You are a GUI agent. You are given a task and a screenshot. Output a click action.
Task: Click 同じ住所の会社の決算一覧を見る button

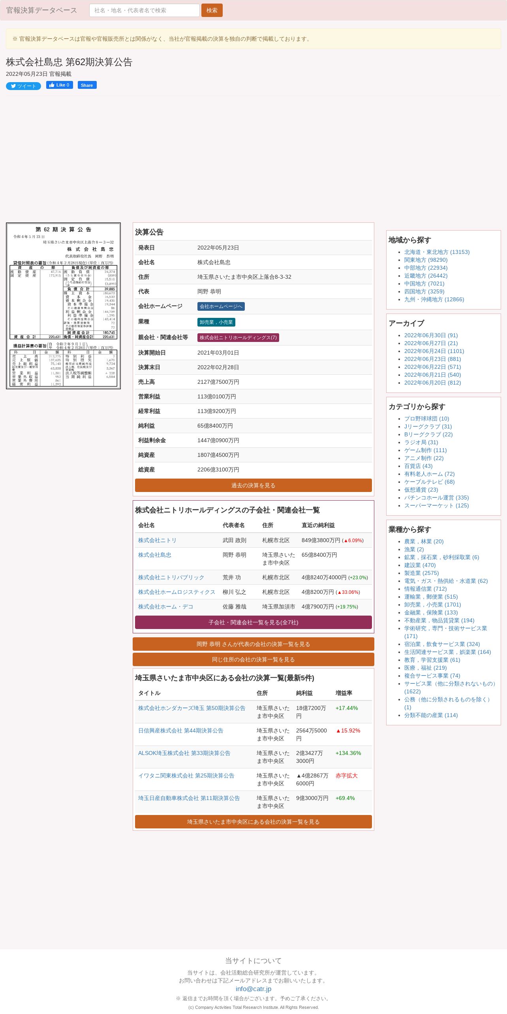253,659
